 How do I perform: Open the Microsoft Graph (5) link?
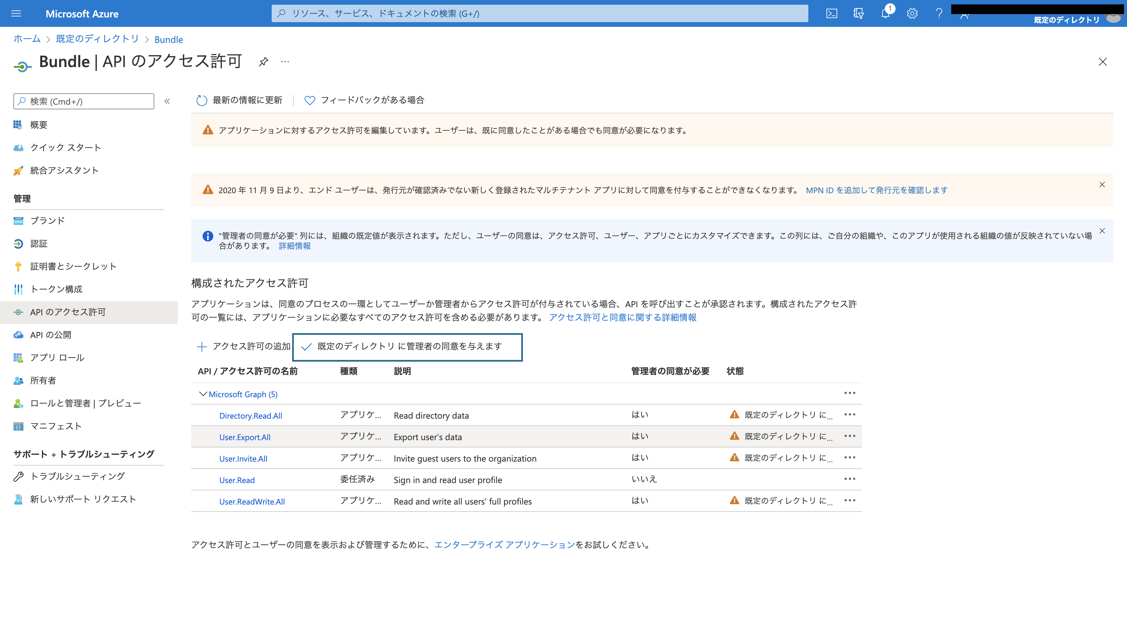tap(243, 394)
